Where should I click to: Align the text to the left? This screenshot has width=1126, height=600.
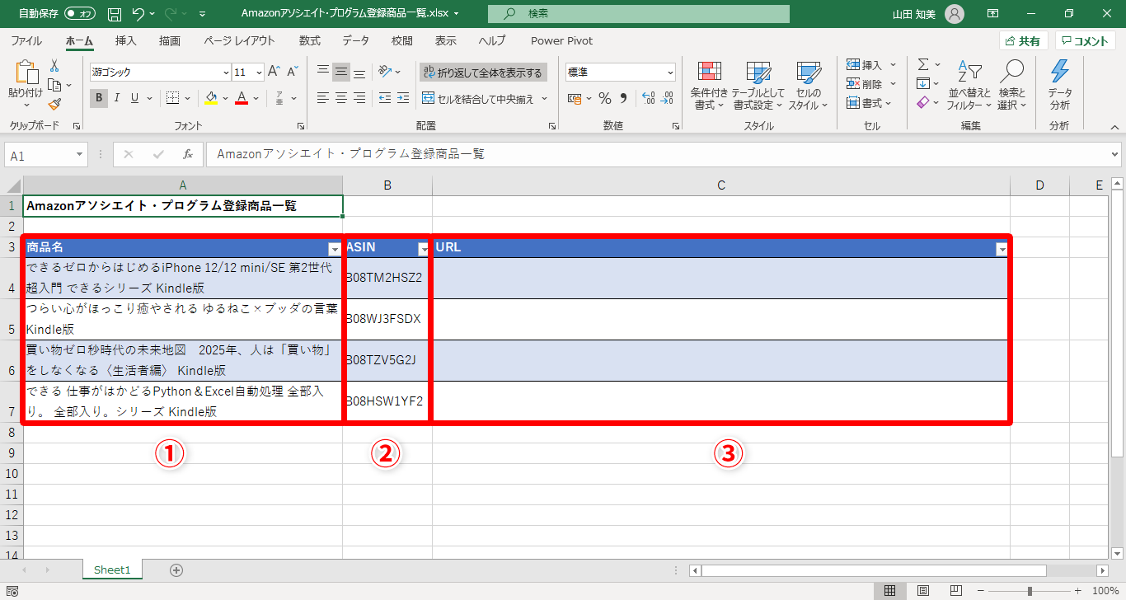click(x=323, y=99)
